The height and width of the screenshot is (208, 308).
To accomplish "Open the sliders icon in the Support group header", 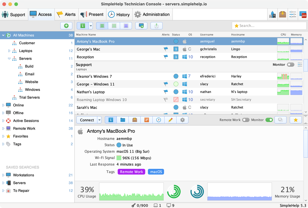I will click(x=300, y=65).
